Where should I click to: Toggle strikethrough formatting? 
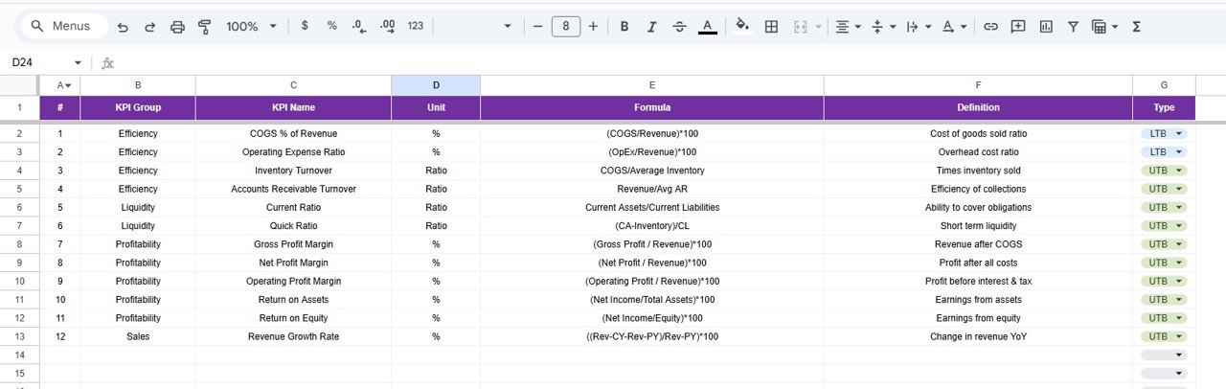point(680,27)
